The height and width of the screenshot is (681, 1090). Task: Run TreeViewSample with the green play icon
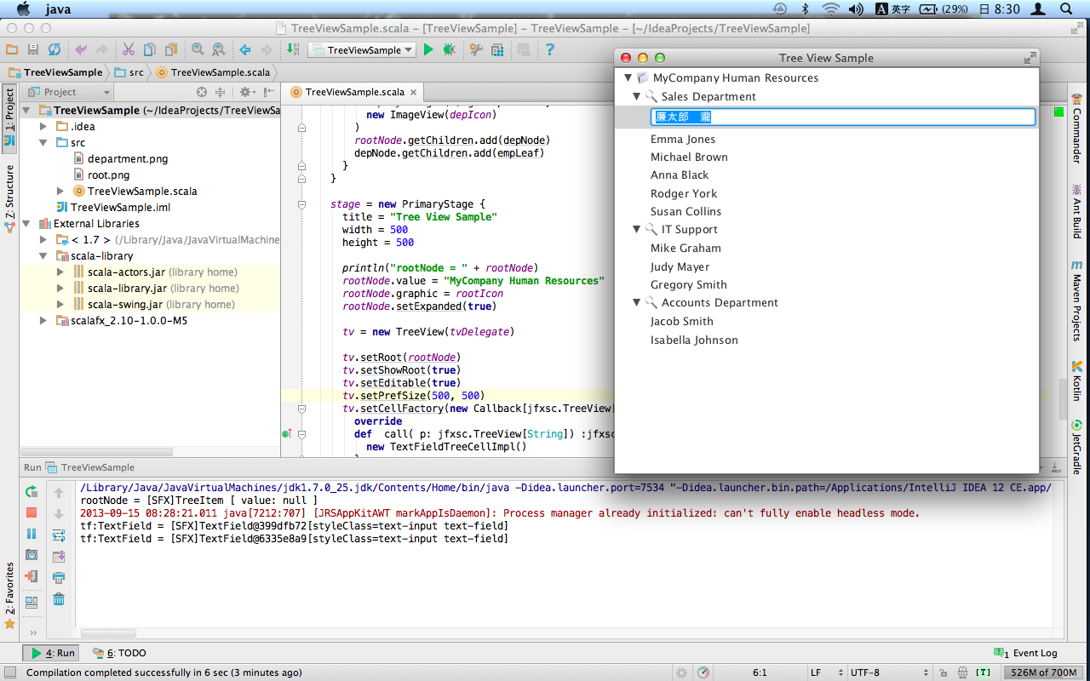428,50
